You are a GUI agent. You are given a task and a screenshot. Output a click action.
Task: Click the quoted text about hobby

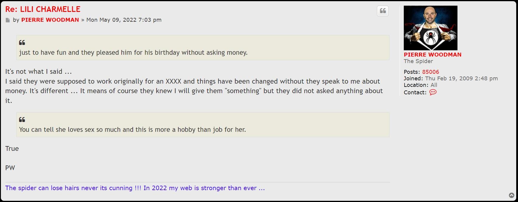tap(132, 130)
